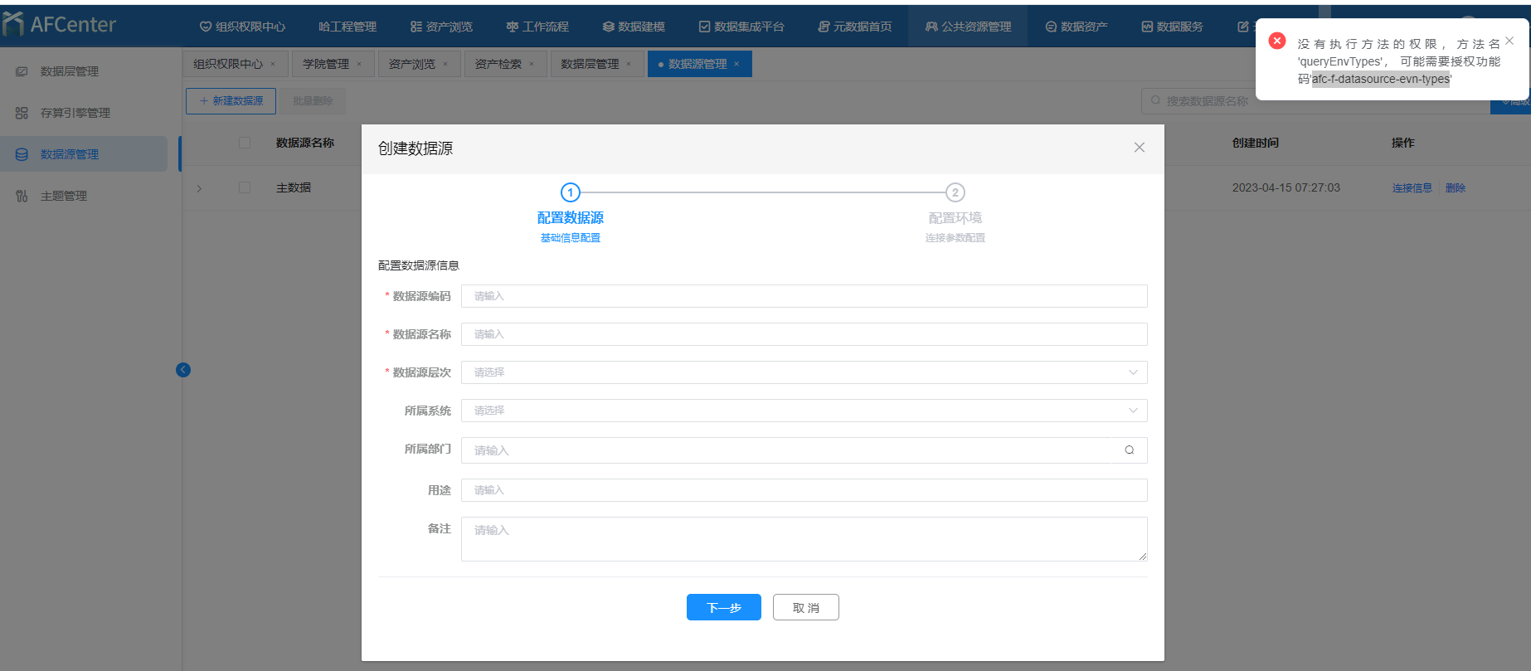Open 组织权限中心 in top navigation
Viewport: 1531px width, 671px height.
(x=242, y=27)
